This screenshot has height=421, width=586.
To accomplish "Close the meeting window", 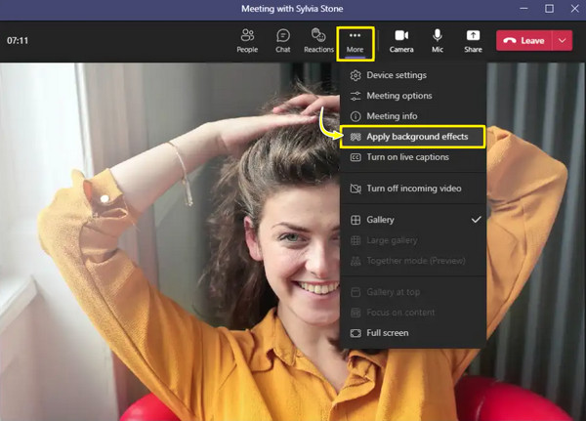I will 575,8.
